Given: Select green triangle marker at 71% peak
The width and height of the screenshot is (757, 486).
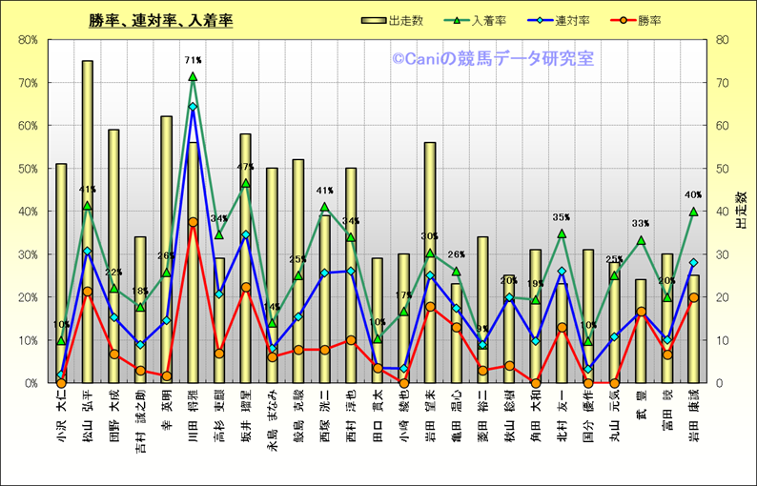Looking at the screenshot, I should (193, 76).
